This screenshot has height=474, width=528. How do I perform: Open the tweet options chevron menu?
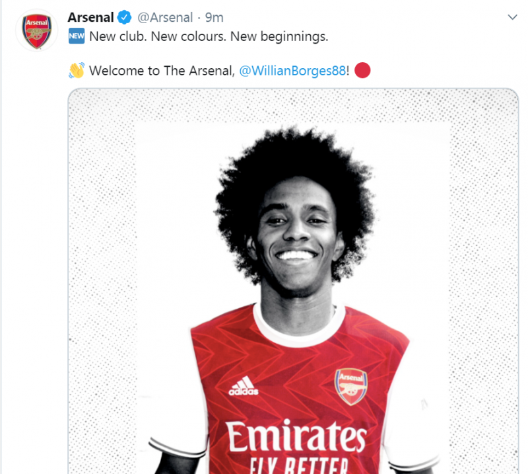(512, 17)
